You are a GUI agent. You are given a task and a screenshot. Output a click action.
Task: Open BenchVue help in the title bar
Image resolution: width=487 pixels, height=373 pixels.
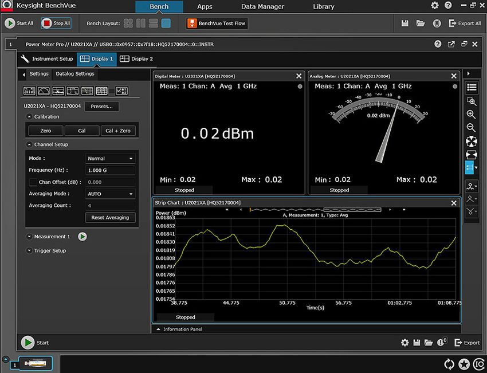coord(448,5)
